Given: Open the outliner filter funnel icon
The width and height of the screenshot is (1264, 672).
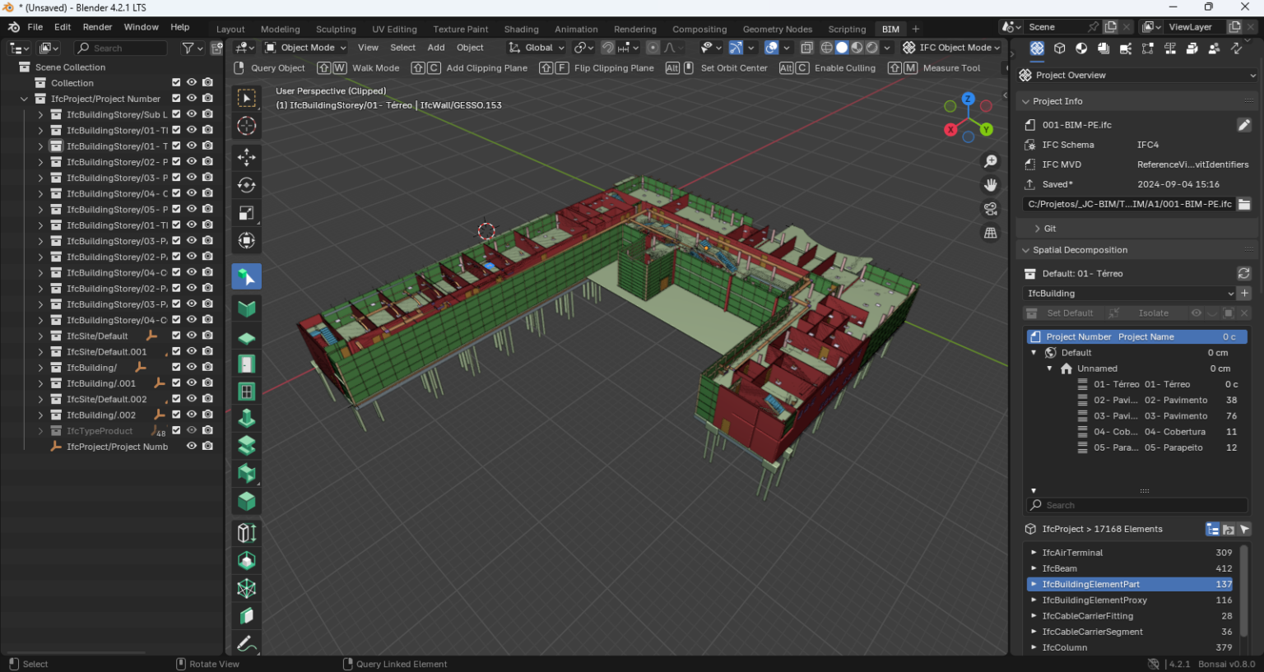Looking at the screenshot, I should (188, 48).
